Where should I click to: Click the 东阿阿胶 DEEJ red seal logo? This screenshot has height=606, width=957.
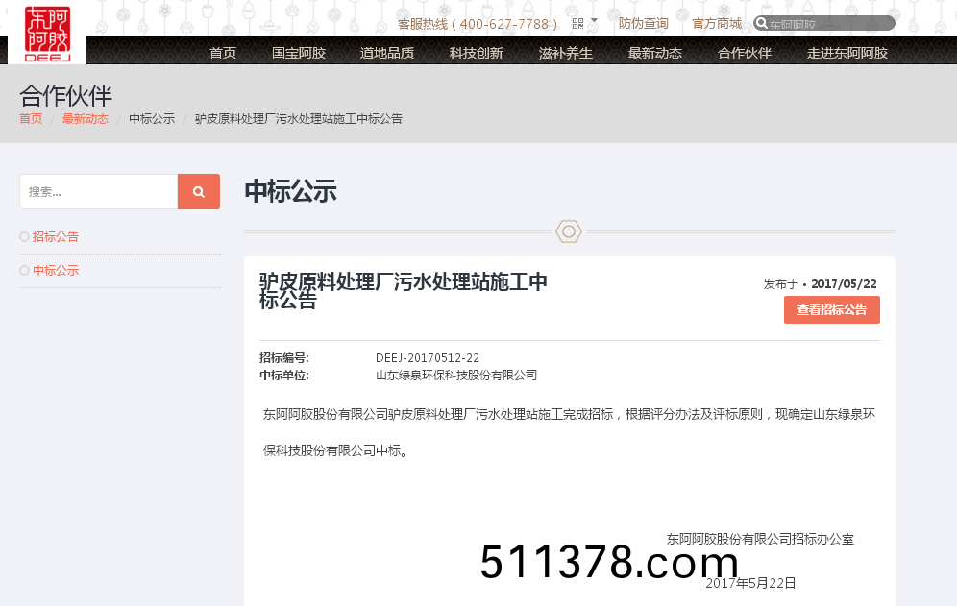tap(46, 34)
